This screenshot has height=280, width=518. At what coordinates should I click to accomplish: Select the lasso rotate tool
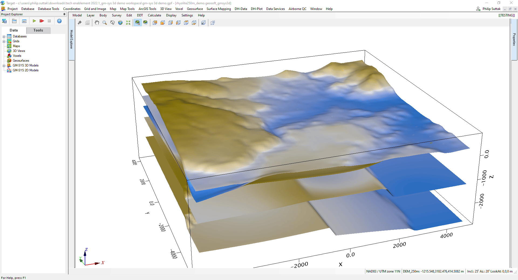[113, 23]
